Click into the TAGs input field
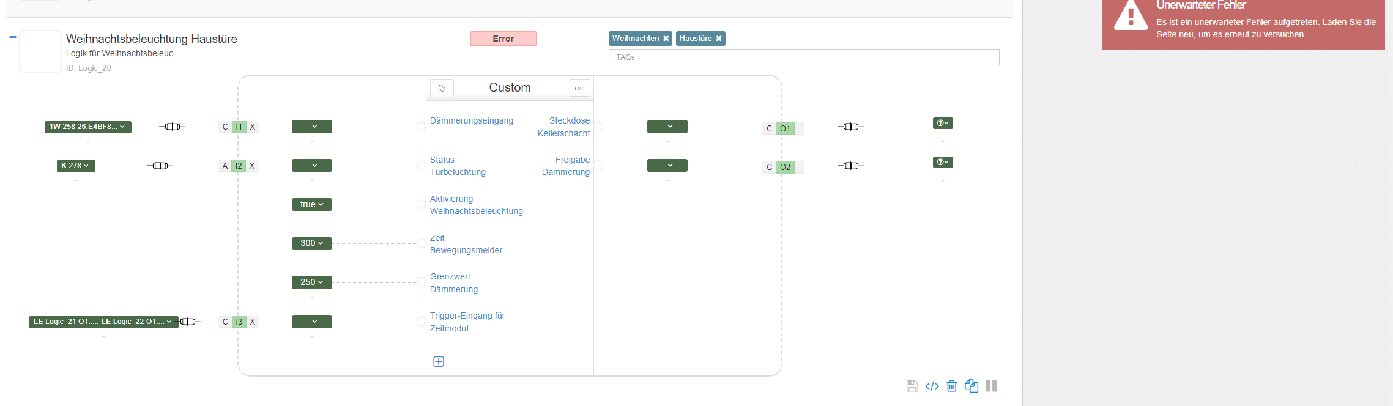The width and height of the screenshot is (1393, 406). pyautogui.click(x=804, y=57)
